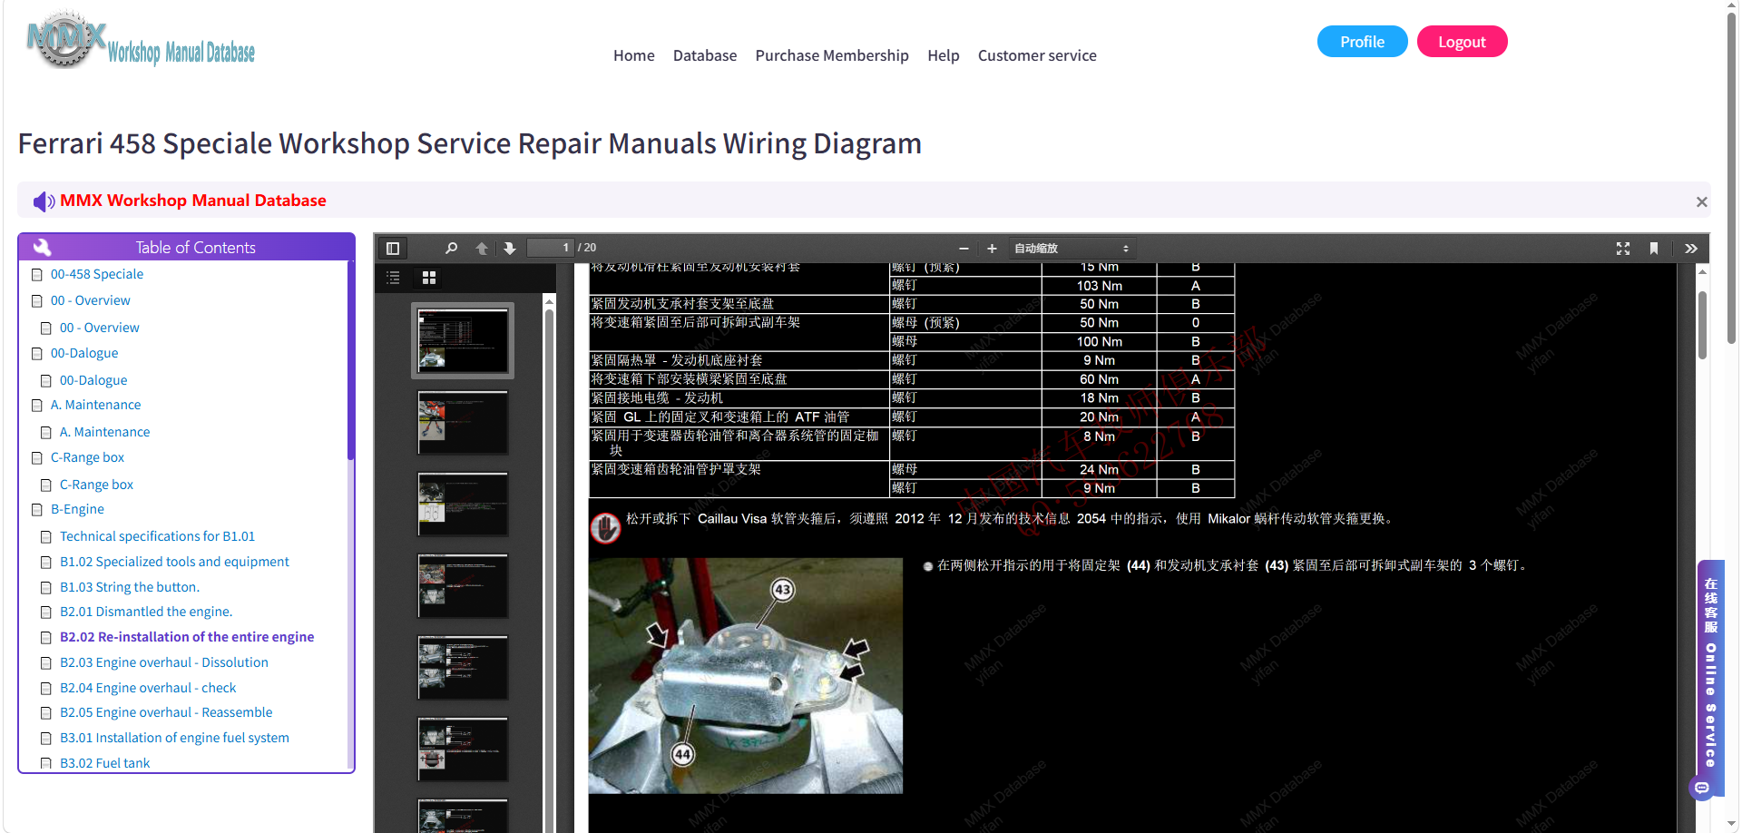Open B2.04 Engine overhaul - check
This screenshot has height=833, width=1742.
coord(148,689)
